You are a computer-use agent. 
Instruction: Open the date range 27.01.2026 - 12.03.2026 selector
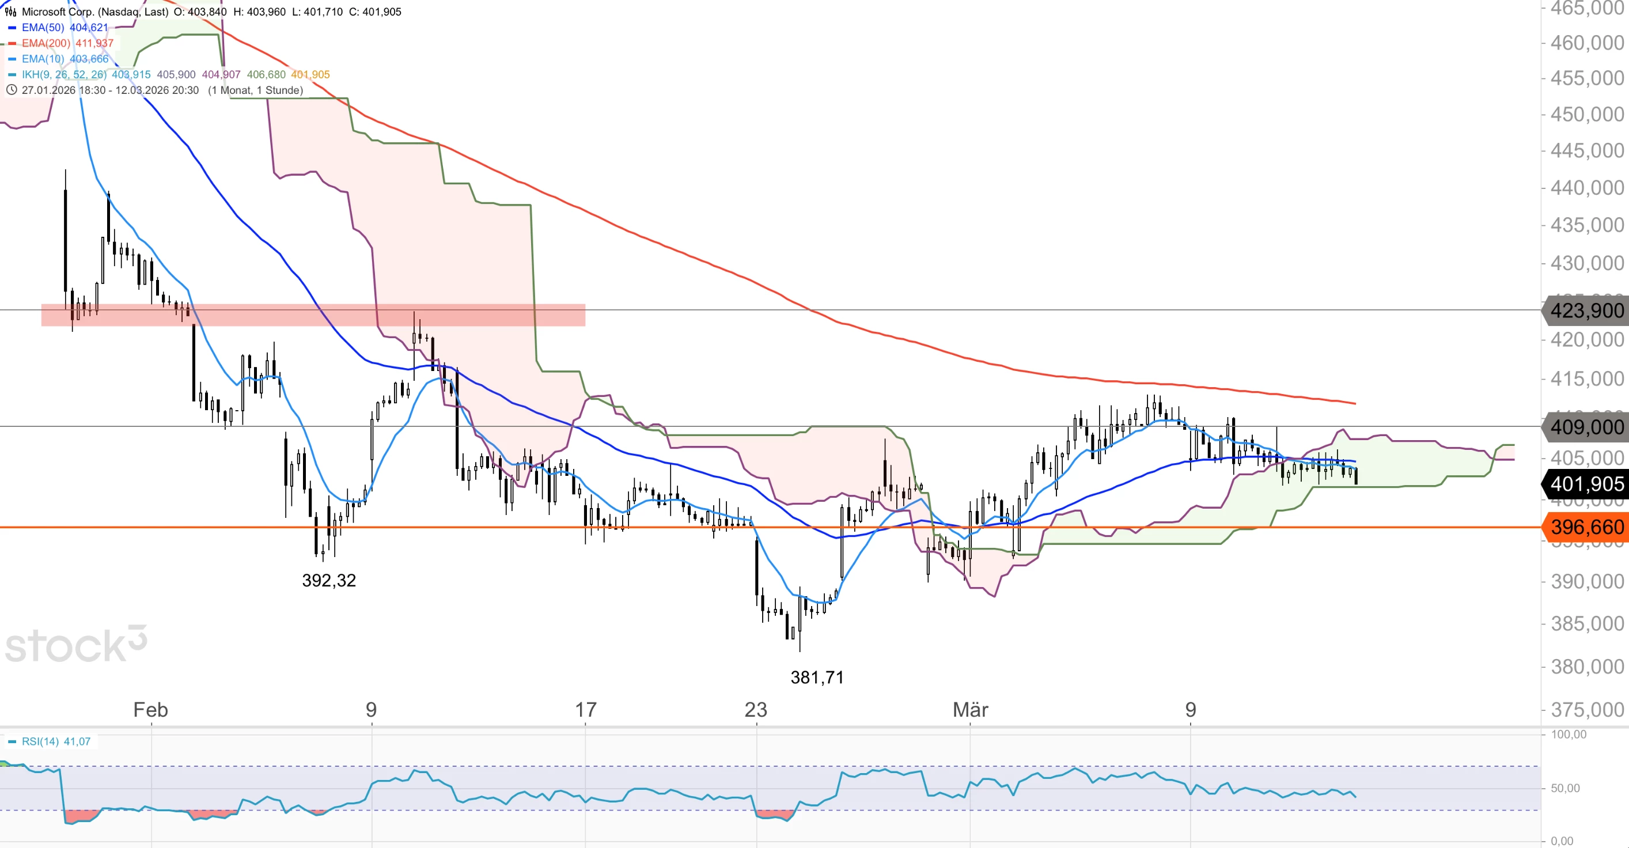tap(110, 90)
